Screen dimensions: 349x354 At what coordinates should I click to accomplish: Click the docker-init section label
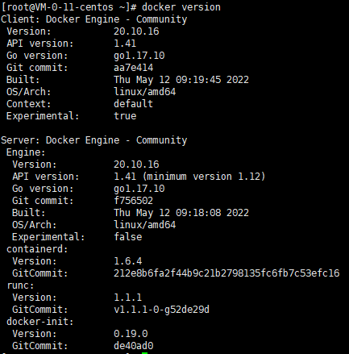click(39, 322)
